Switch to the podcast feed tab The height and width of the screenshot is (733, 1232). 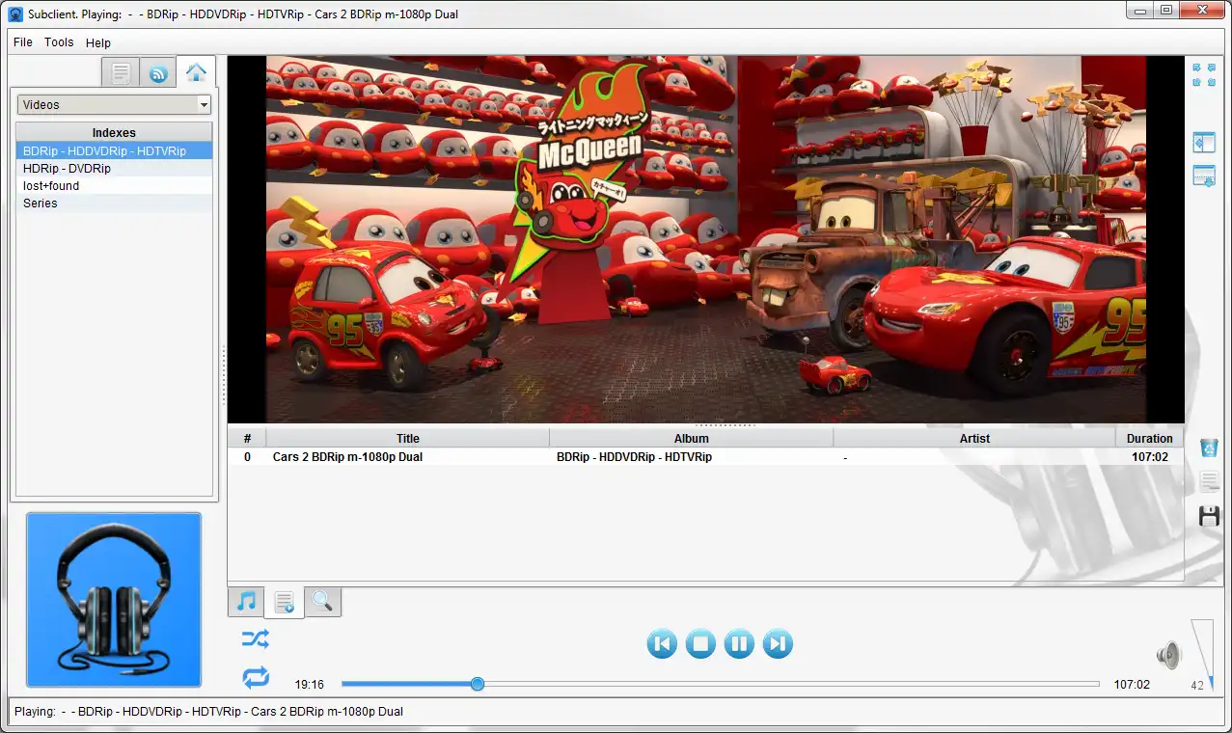158,73
